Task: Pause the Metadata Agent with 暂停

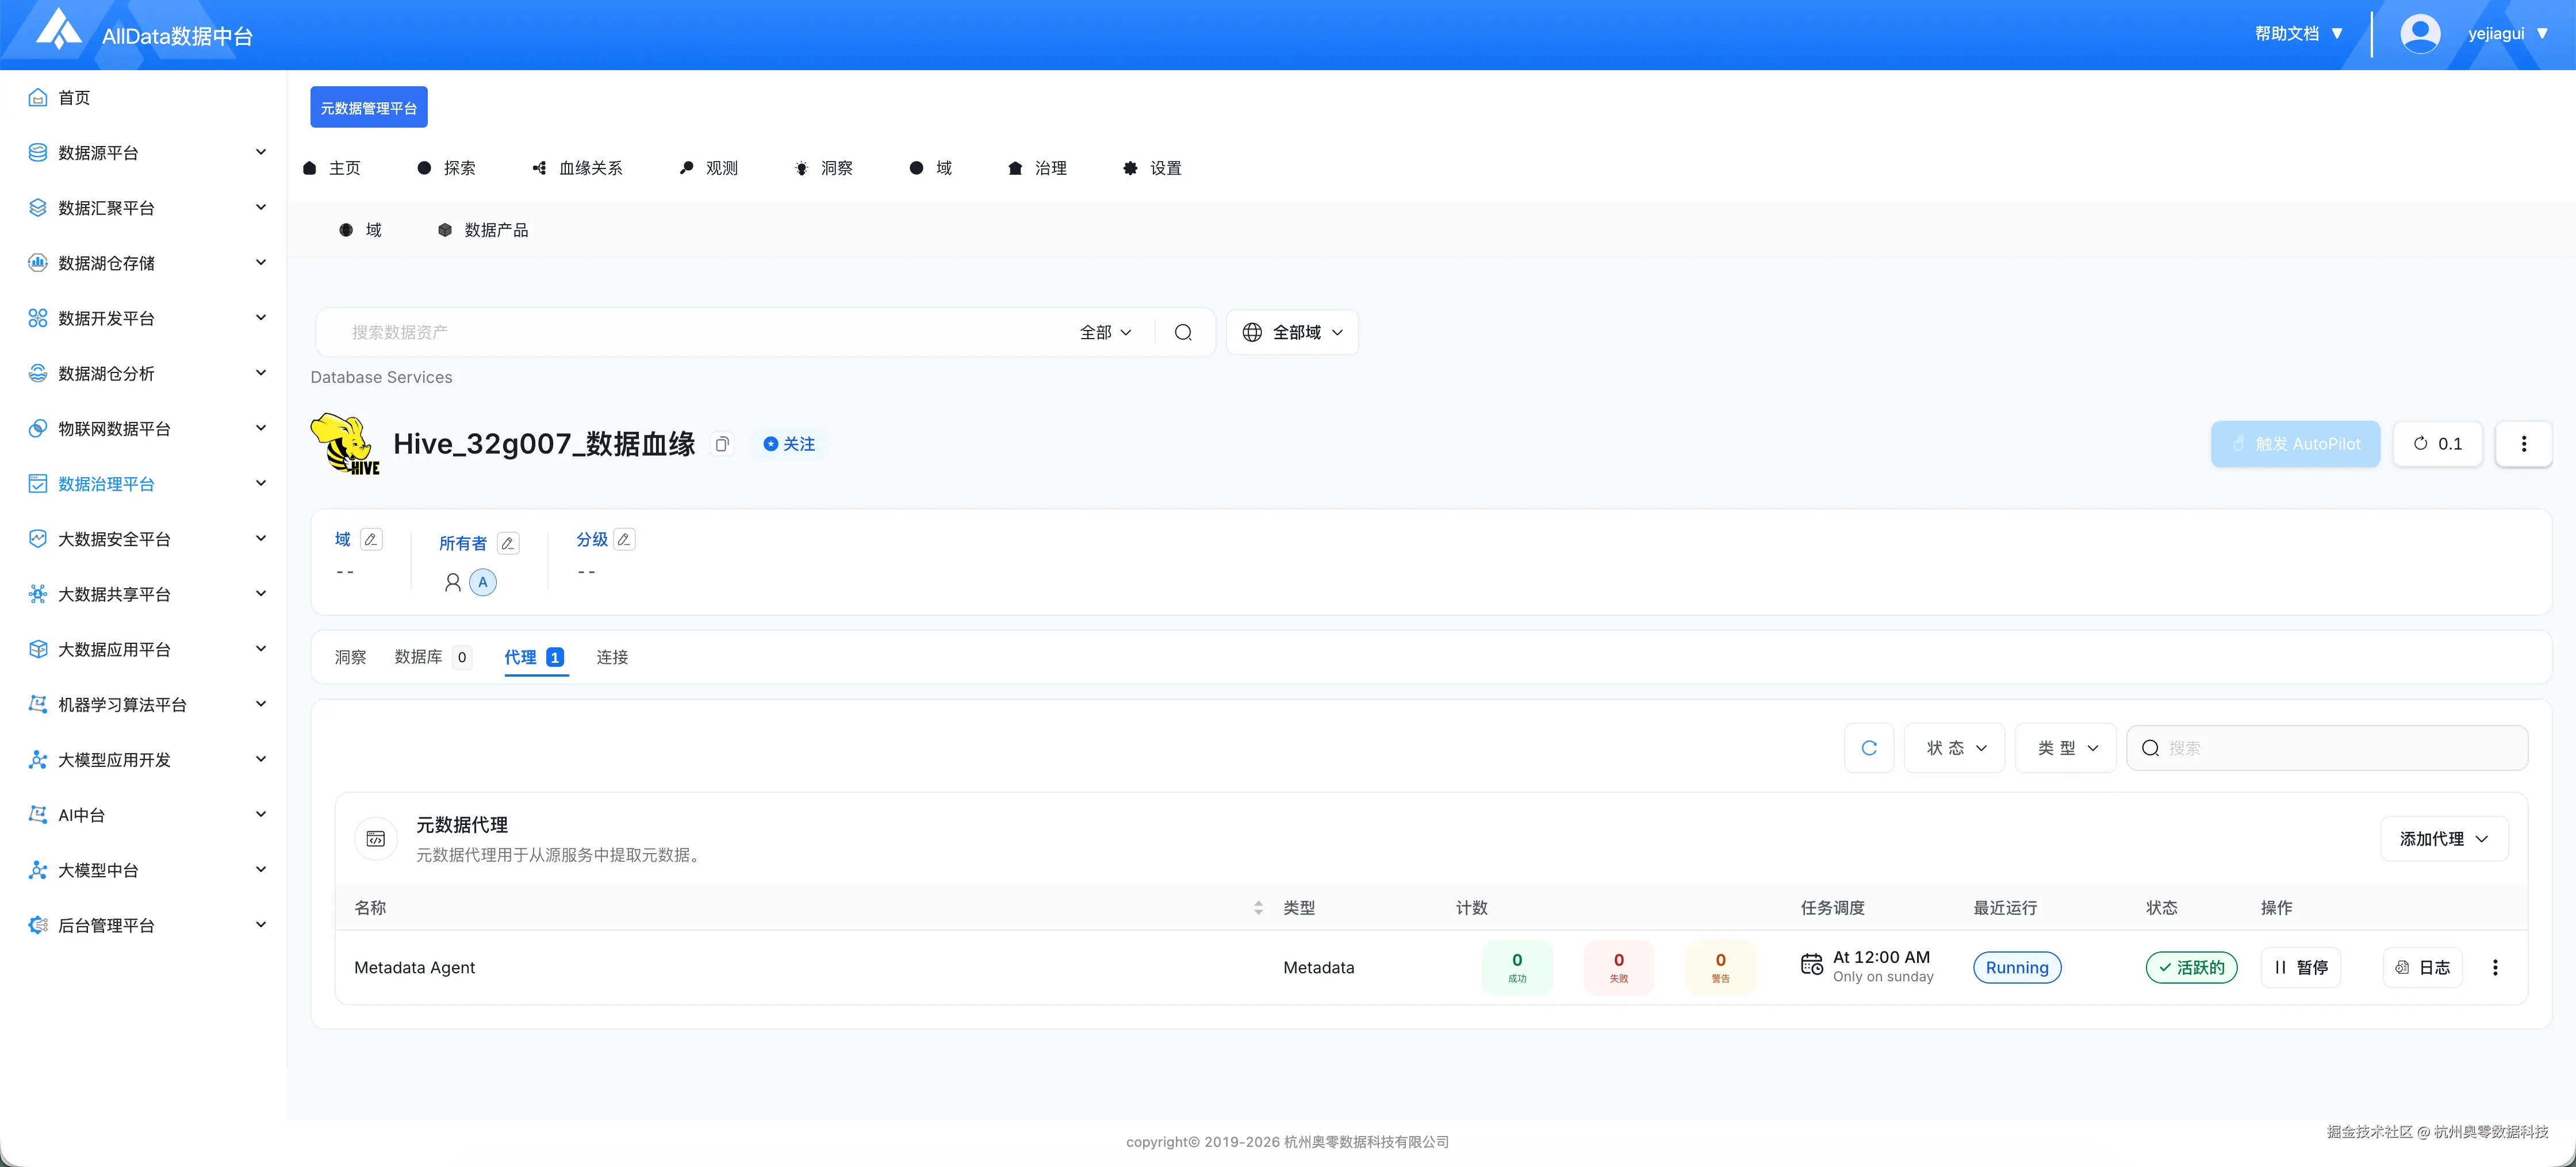Action: 2300,967
